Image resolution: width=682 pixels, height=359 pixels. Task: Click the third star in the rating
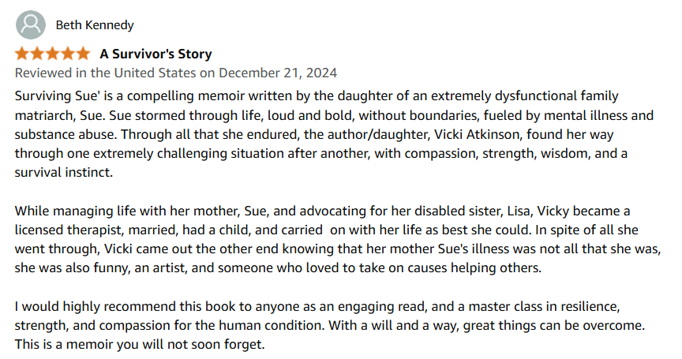(52, 54)
